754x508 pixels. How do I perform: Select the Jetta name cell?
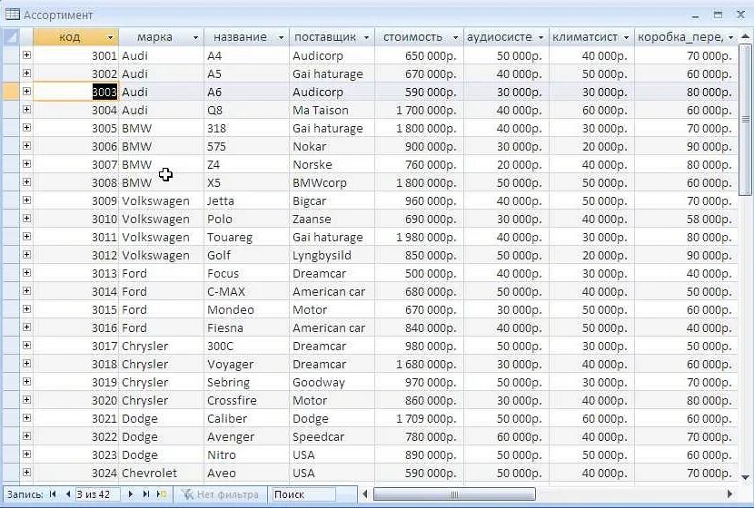247,200
